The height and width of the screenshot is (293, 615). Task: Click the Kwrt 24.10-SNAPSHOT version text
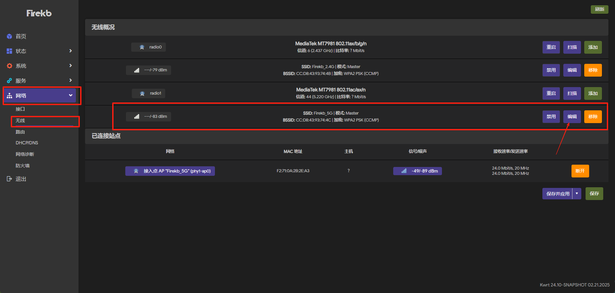pos(575,285)
